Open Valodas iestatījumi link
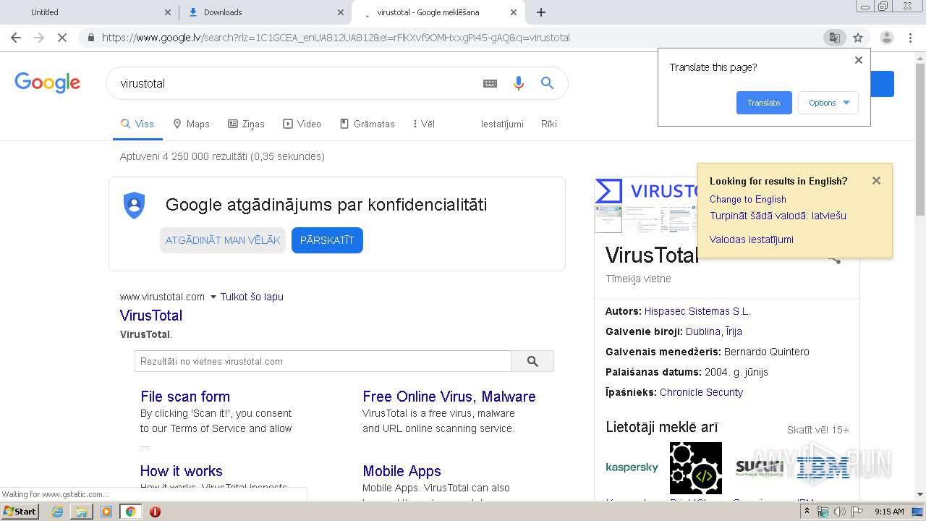 click(x=752, y=240)
